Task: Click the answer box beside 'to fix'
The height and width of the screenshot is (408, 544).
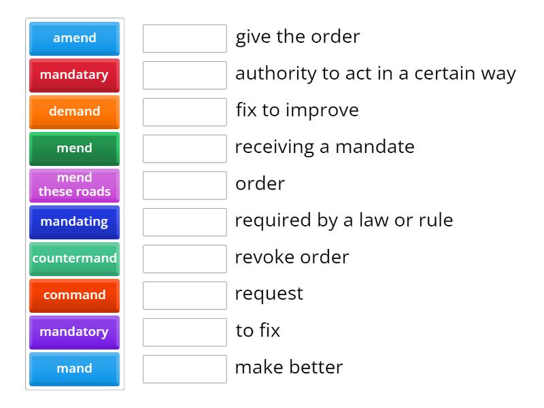Action: pyautogui.click(x=184, y=332)
